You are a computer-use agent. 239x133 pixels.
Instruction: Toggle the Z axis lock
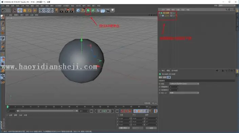pyautogui.click(x=51, y=10)
